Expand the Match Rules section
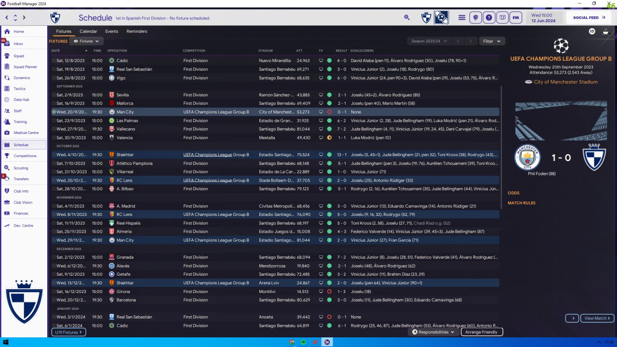Screen dimensions: 617x347 coord(522,203)
